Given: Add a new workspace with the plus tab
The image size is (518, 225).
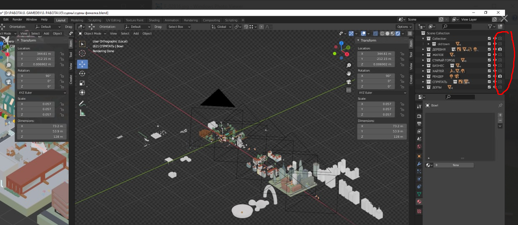Looking at the screenshot, I should (243, 20).
